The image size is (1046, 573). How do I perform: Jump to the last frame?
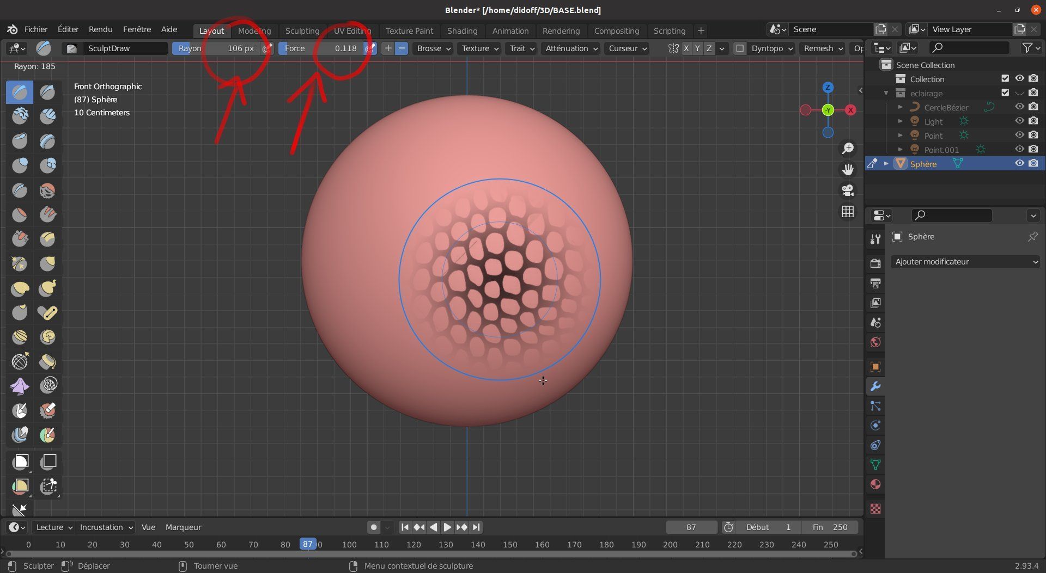[x=476, y=527]
